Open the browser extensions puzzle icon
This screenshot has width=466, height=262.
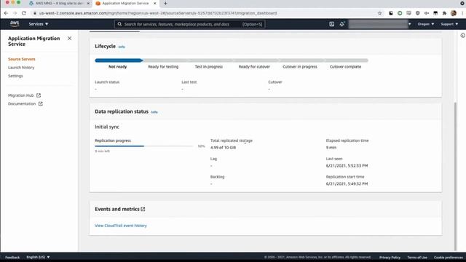(444, 13)
